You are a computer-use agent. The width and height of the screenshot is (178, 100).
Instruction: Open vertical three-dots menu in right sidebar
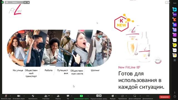(175, 92)
